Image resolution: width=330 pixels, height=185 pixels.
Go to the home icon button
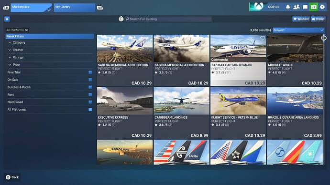click(7, 19)
